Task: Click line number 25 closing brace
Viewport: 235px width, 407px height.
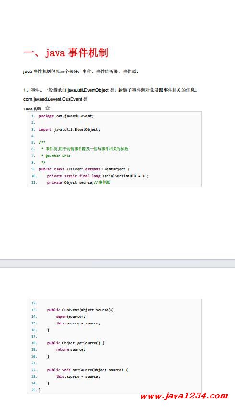Action: point(36,390)
